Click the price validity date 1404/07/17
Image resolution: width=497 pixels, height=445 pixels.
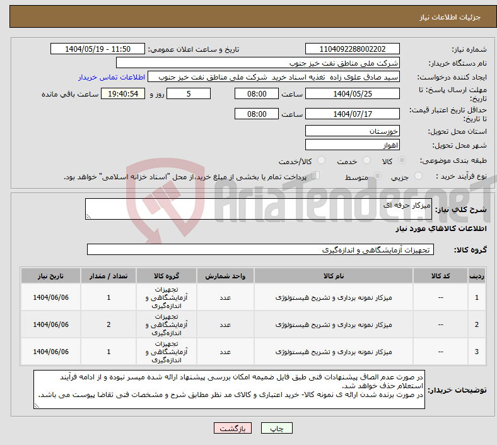[352, 114]
